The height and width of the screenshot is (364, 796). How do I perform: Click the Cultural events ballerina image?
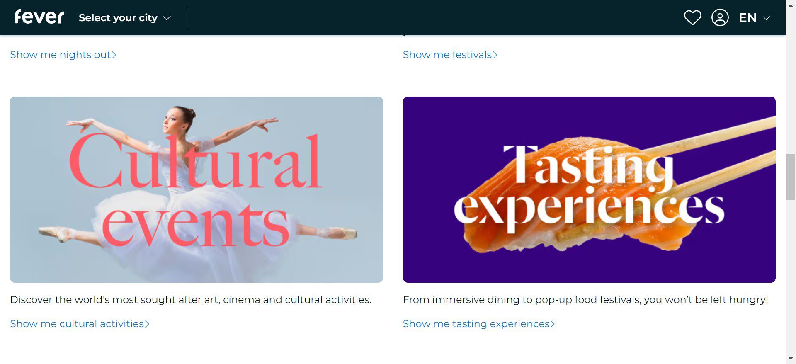coord(197,189)
